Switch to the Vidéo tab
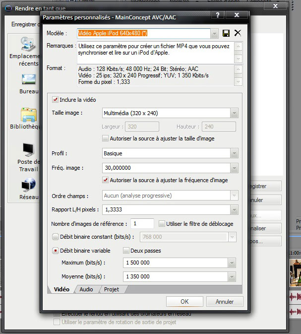Image resolution: width=301 pixels, height=334 pixels. [61, 289]
